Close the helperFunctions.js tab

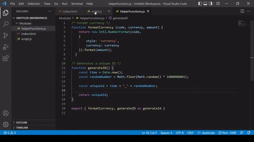[x=148, y=11]
